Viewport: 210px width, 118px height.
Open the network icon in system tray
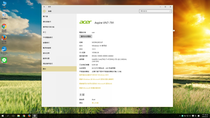tap(188, 116)
